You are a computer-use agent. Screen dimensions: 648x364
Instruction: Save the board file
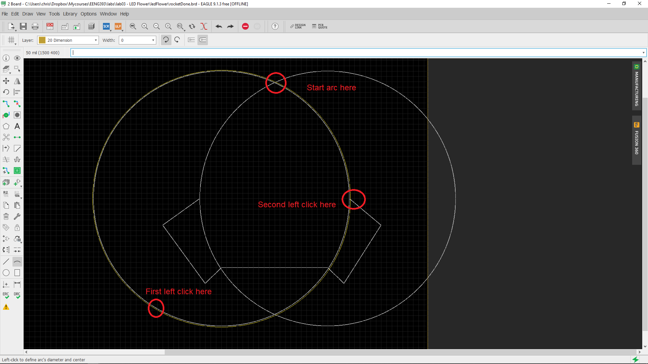point(23,26)
